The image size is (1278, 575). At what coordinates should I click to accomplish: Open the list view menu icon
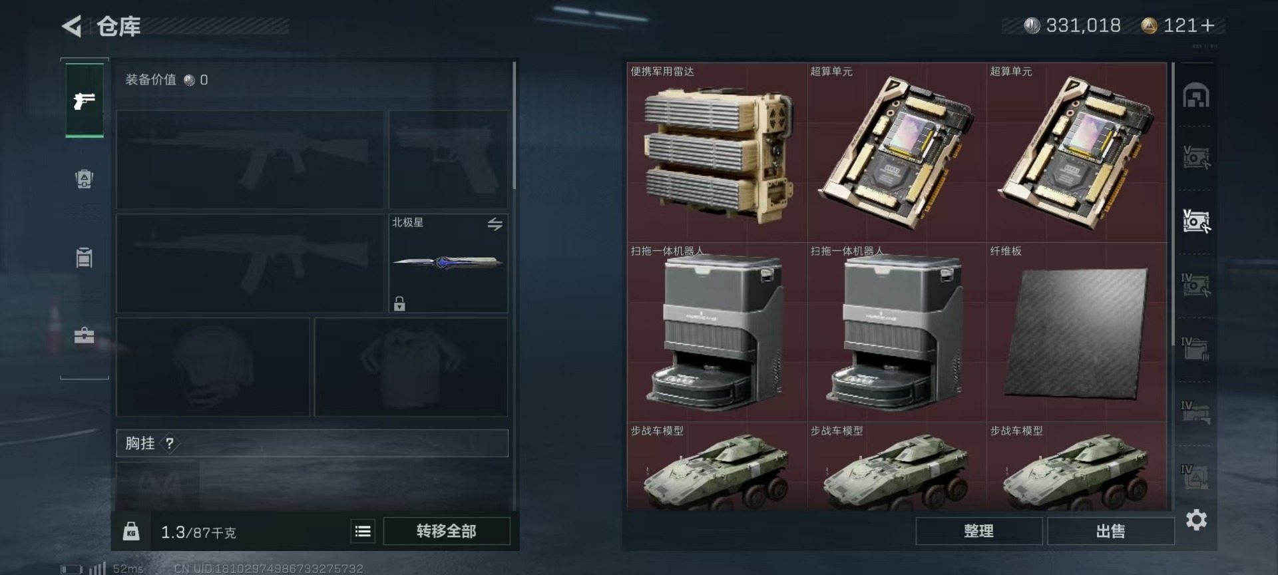(x=363, y=531)
